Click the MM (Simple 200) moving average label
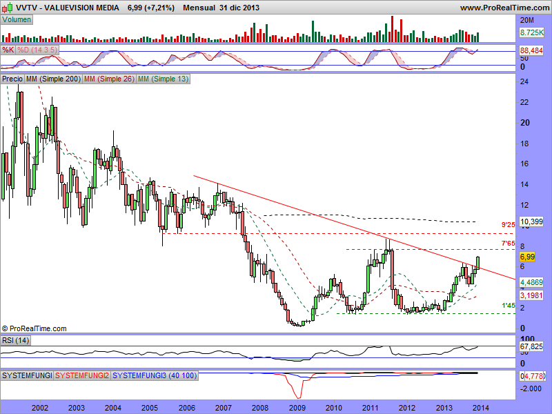552x414 pixels. (x=53, y=79)
